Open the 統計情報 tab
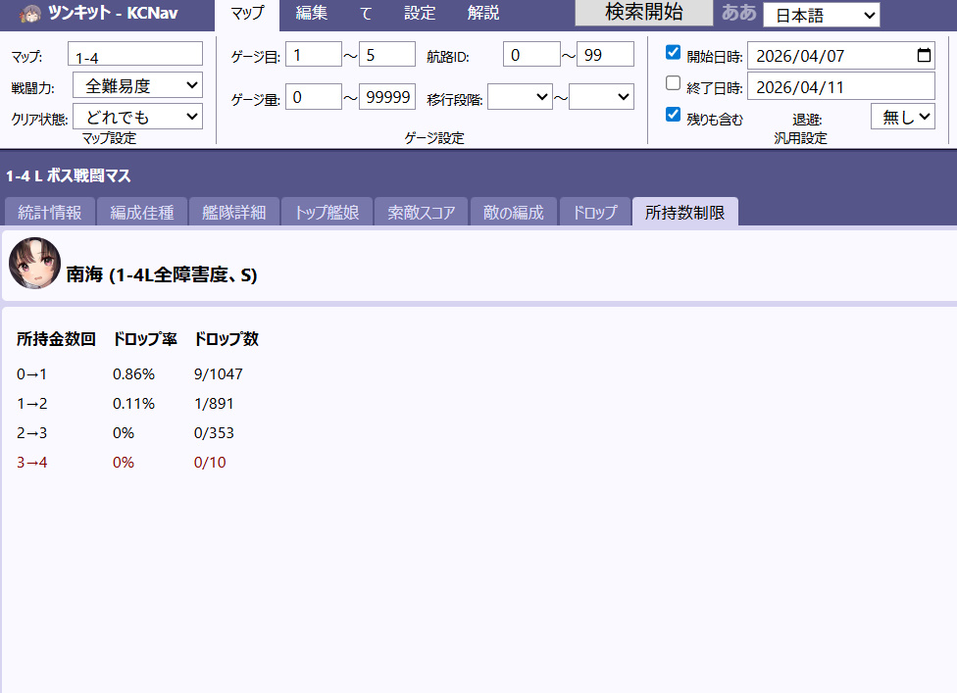This screenshot has width=957, height=693. tap(49, 212)
